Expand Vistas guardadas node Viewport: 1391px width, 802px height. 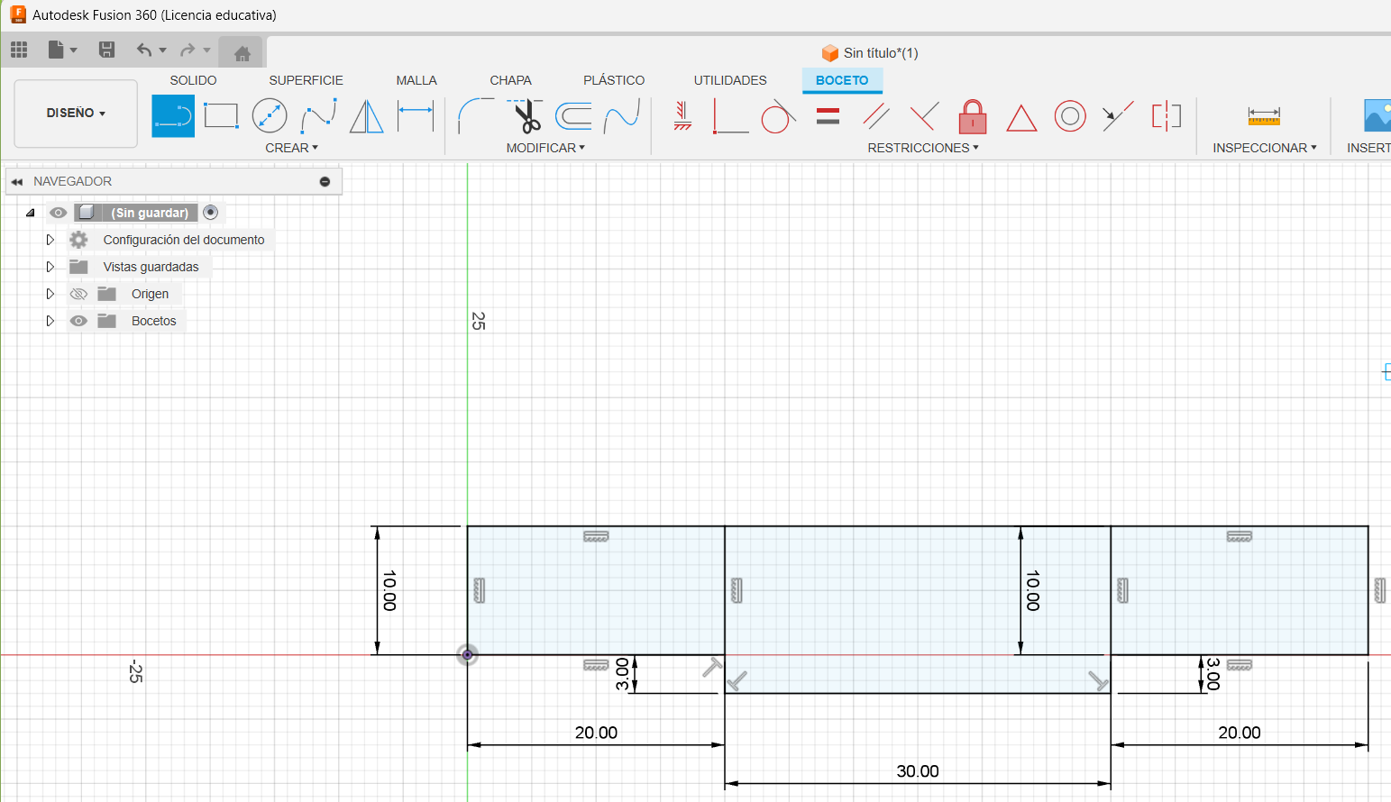50,267
